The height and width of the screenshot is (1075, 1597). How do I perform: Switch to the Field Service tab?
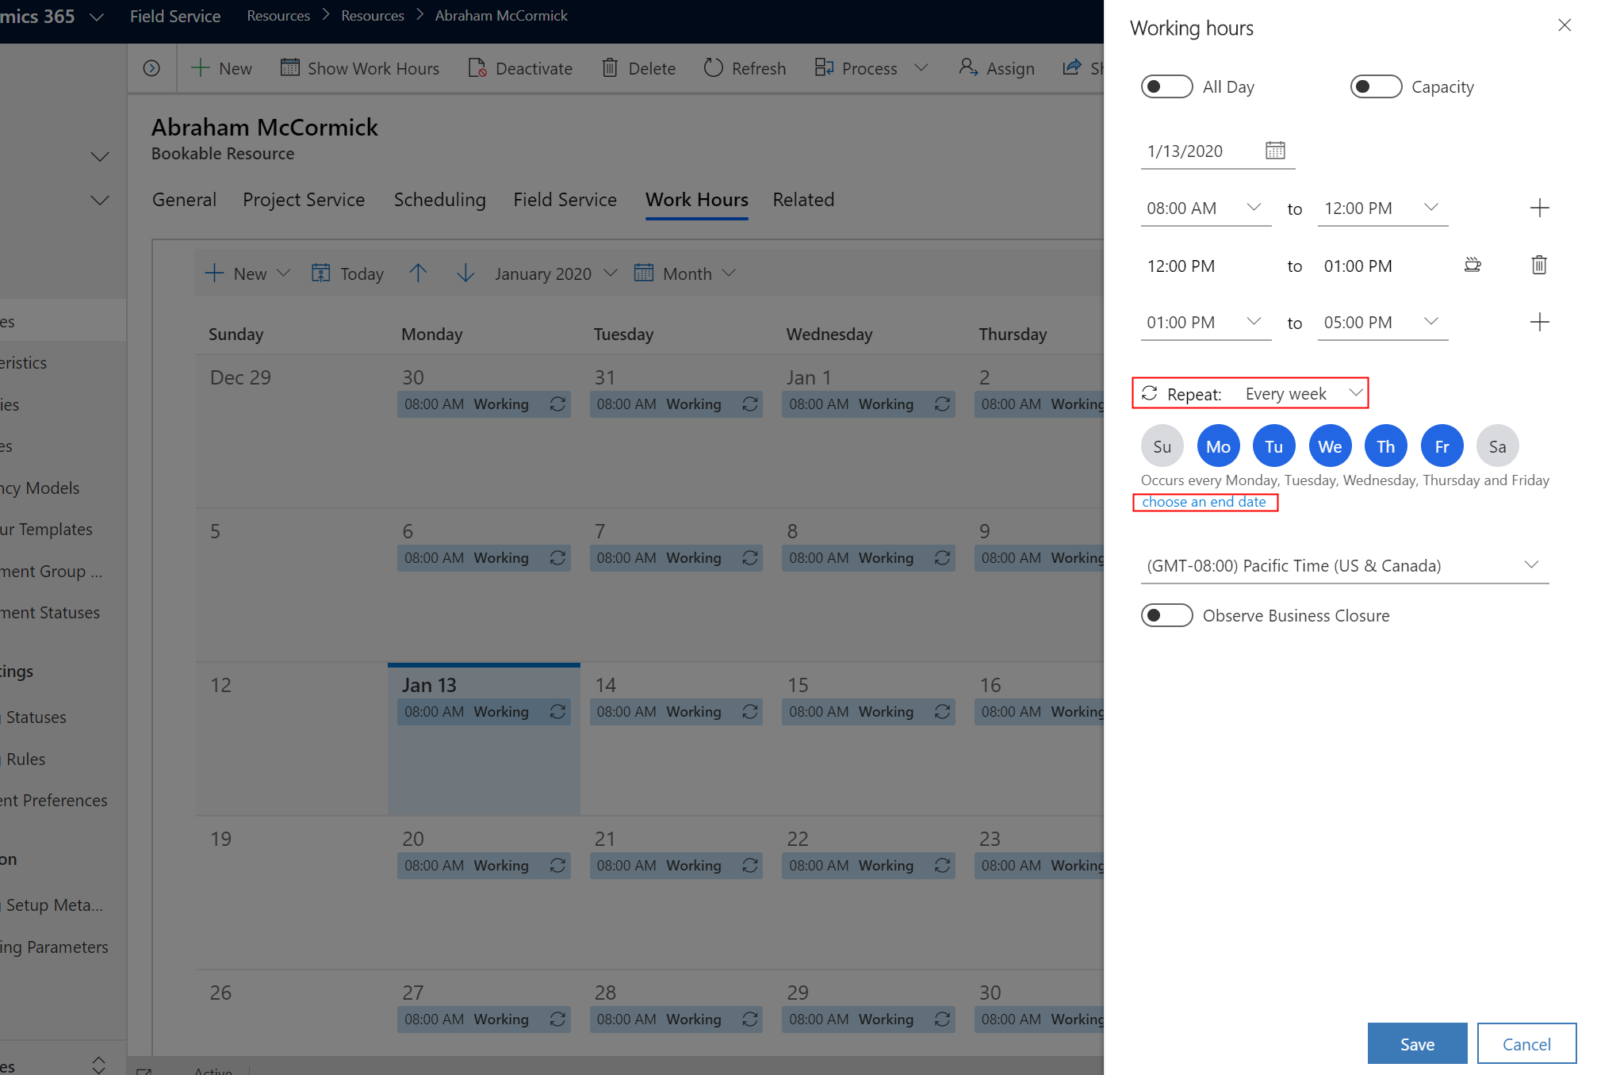(x=563, y=199)
